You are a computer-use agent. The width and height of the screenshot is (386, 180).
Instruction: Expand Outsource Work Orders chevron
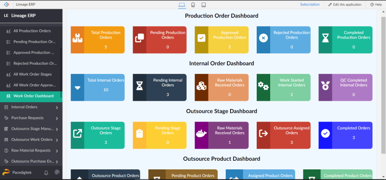57,140
